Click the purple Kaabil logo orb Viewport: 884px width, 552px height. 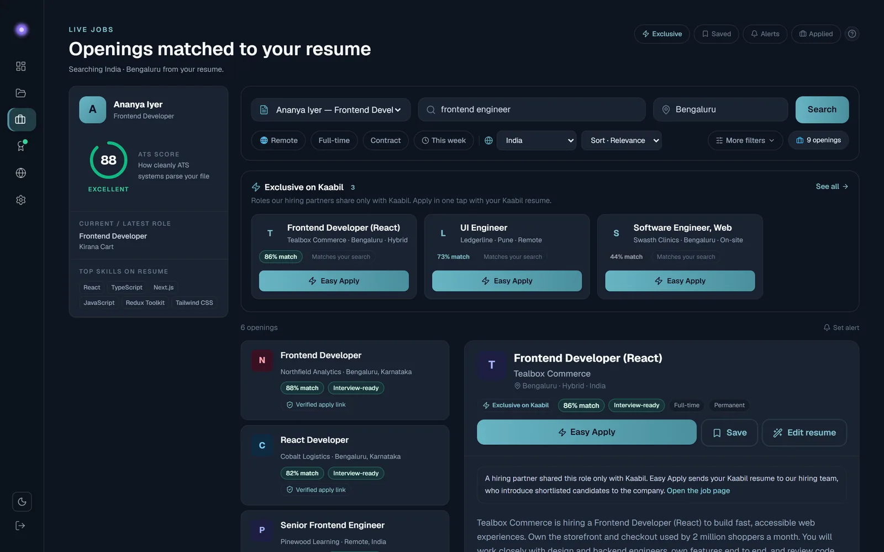pos(22,29)
